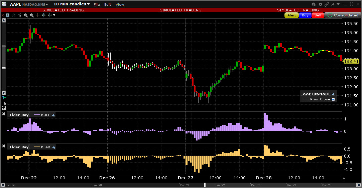Image resolution: width=362 pixels, height=188 pixels.
Task: Click the Dec 22 date label on time axis
Action: [x=29, y=178]
